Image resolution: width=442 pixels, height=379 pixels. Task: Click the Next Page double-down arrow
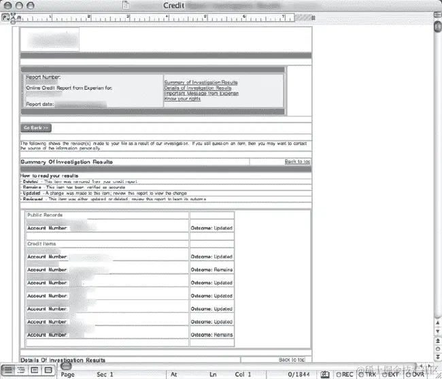tap(437, 357)
